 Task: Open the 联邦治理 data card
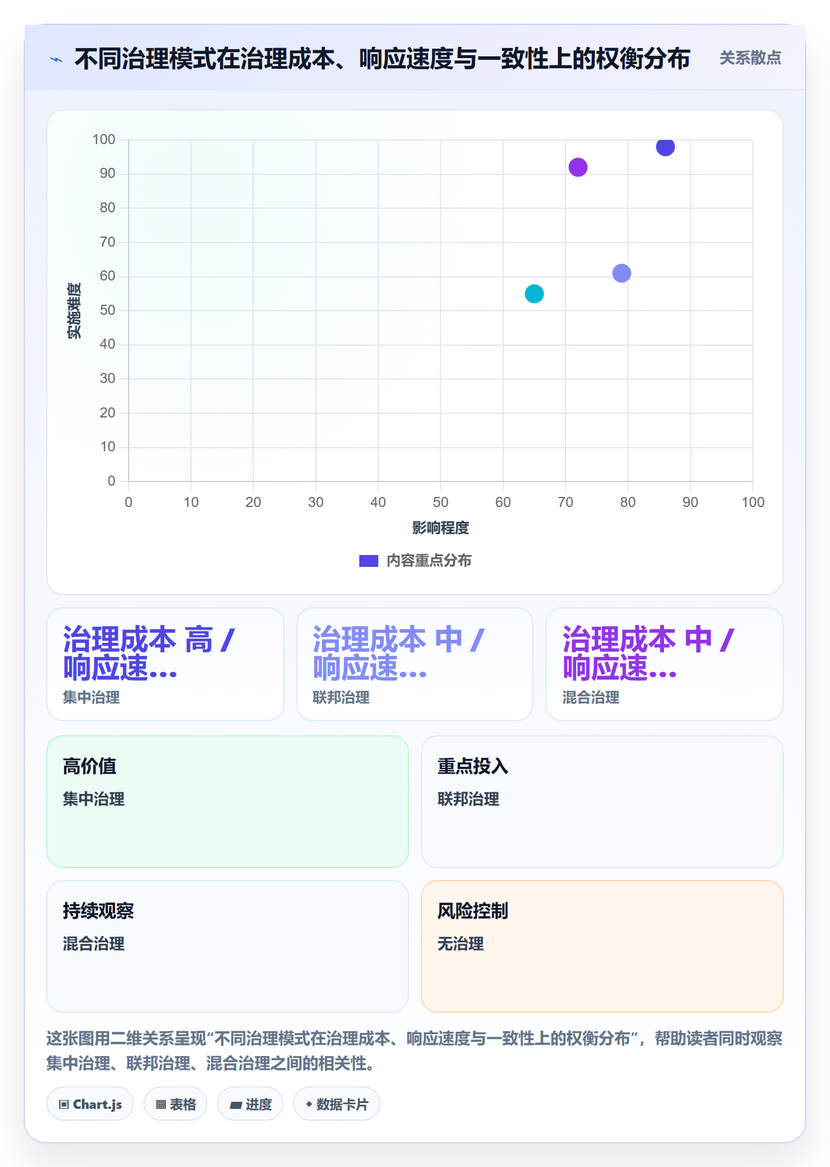[415, 664]
